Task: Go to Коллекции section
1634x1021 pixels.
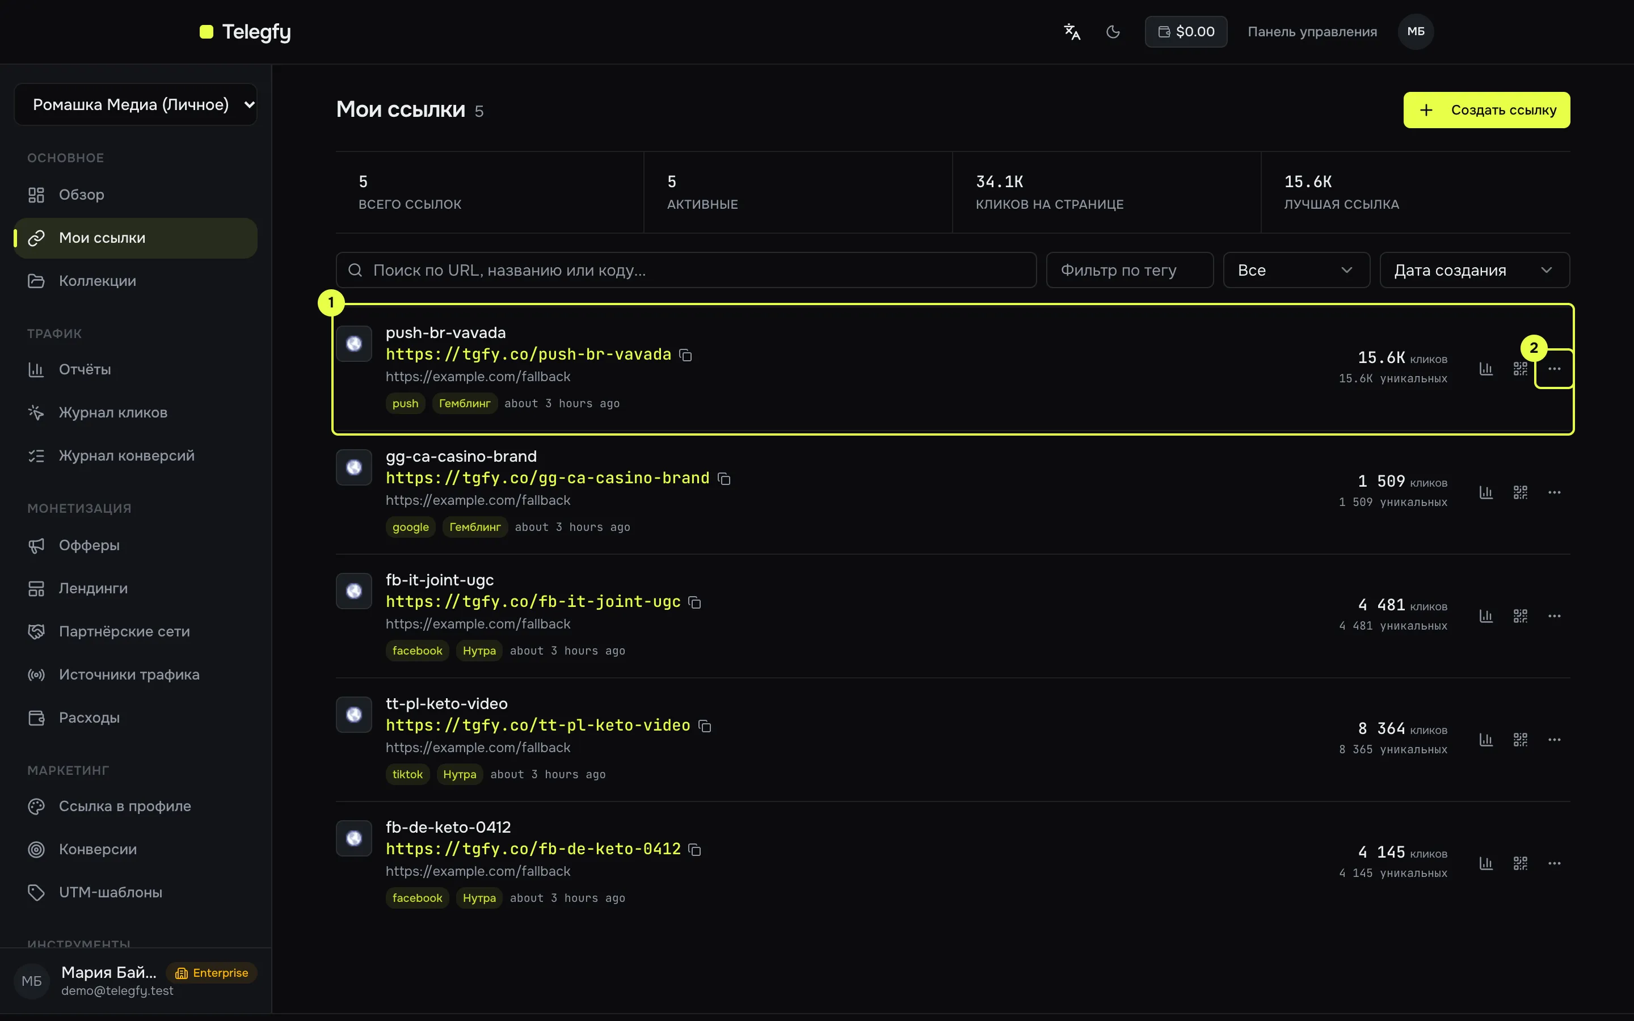Action: coord(136,281)
